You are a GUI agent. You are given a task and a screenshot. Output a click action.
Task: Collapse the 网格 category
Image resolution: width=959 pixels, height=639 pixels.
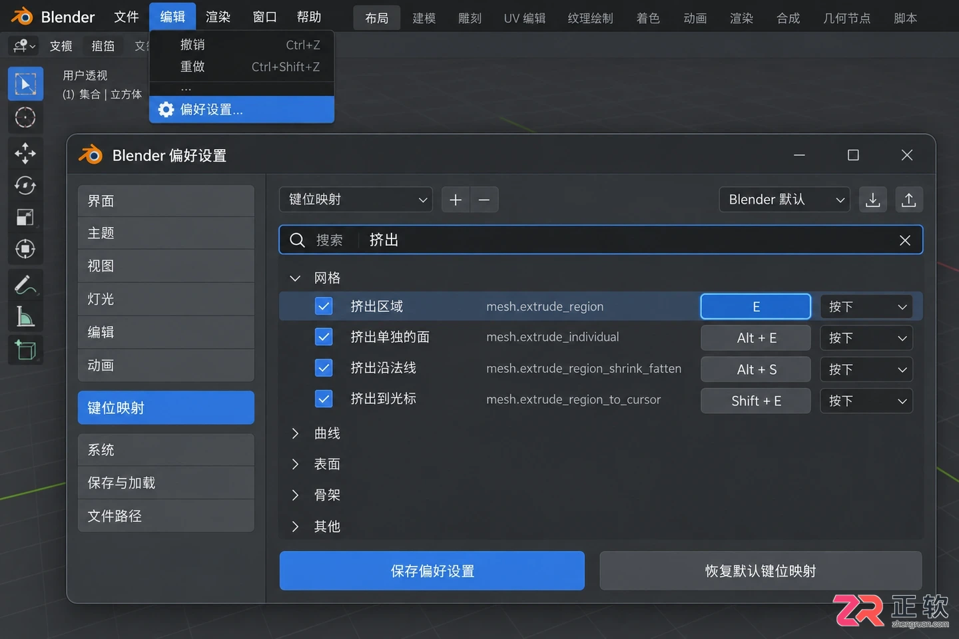[295, 278]
